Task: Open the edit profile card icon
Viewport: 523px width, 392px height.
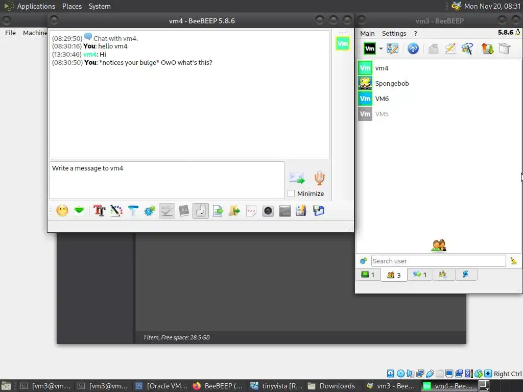Action: [393, 48]
